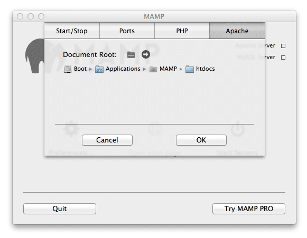Select the htdocs folder icon in the path
307x238 pixels.
pyautogui.click(x=190, y=69)
